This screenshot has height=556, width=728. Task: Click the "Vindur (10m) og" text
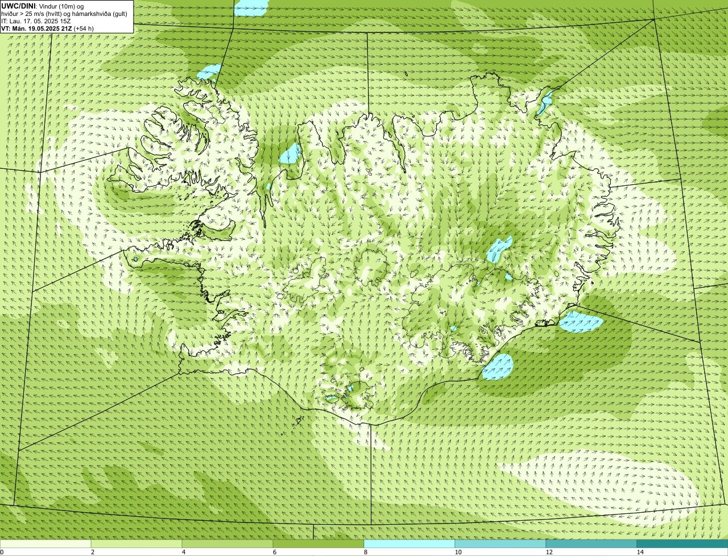61,6
